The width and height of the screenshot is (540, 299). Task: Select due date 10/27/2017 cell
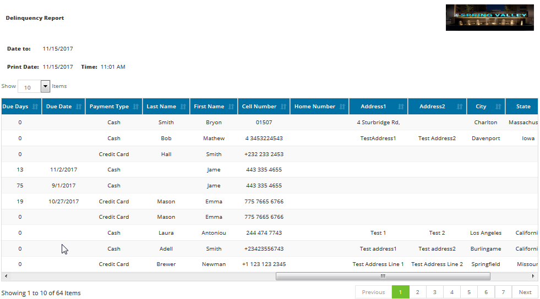(x=64, y=201)
